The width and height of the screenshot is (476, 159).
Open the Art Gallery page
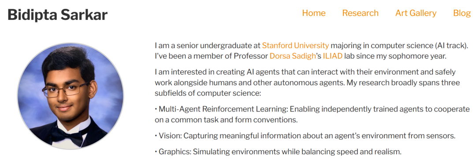click(416, 13)
